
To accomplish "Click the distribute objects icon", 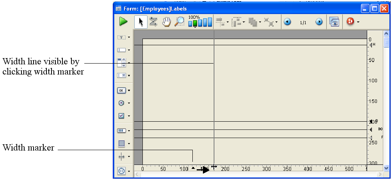I will pyautogui.click(x=236, y=22).
